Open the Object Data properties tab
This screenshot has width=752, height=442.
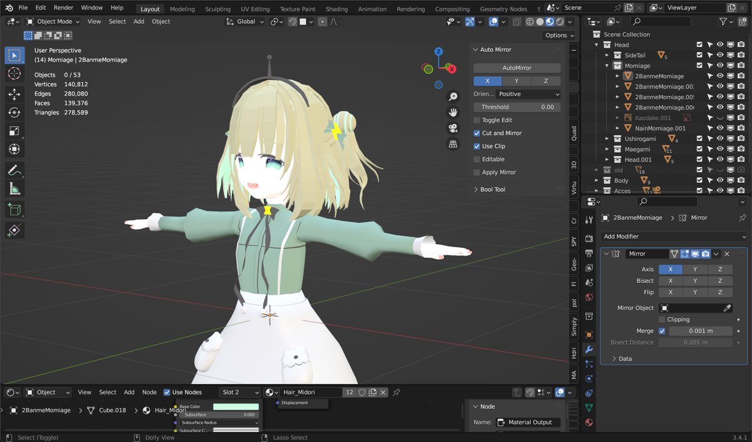click(x=588, y=408)
